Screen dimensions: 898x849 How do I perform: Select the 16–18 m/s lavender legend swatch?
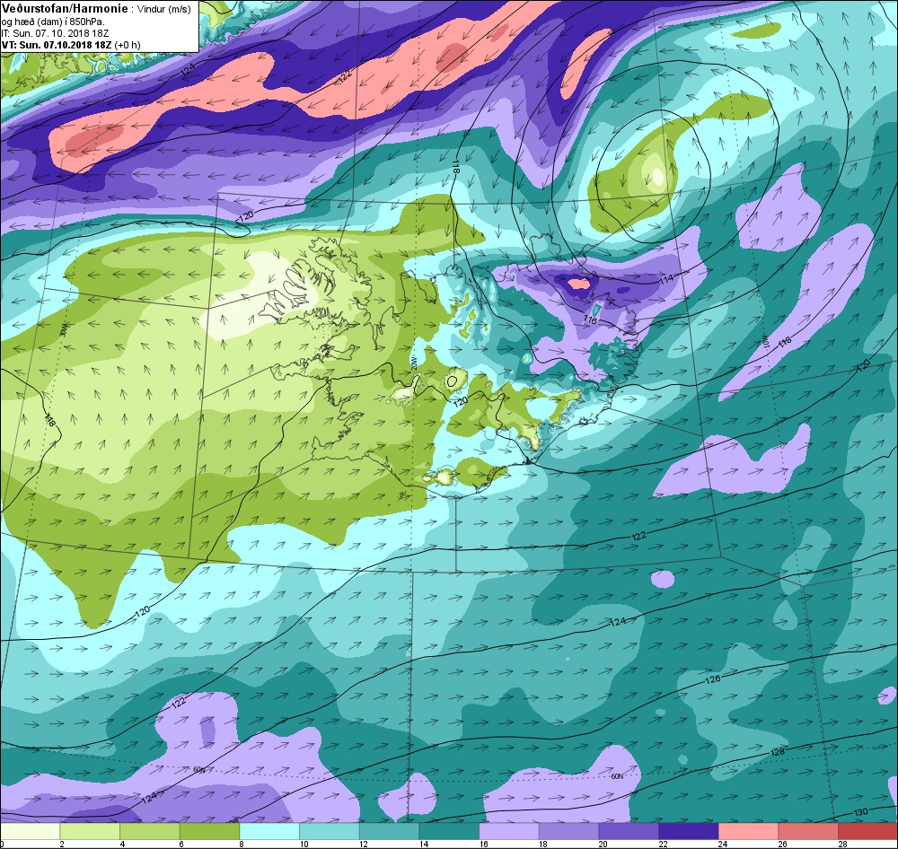(508, 831)
